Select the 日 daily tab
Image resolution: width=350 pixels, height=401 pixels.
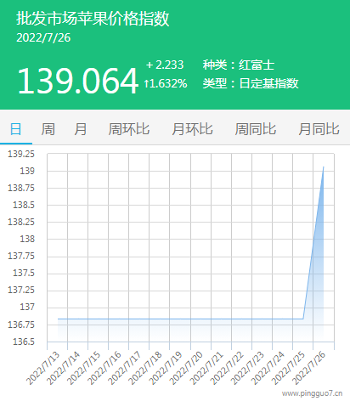pyautogui.click(x=16, y=129)
